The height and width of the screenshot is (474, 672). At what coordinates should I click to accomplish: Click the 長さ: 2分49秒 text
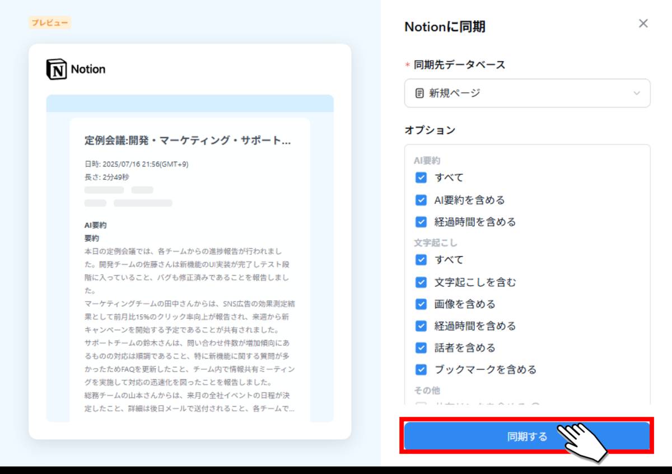pyautogui.click(x=106, y=177)
